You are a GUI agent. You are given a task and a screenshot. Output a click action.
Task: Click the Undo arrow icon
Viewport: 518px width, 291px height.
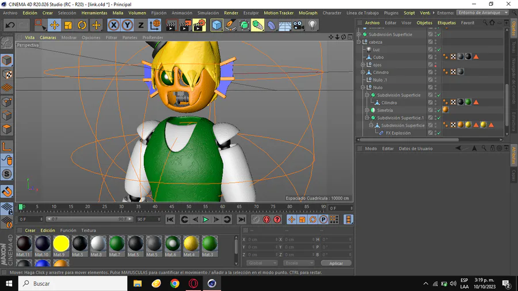pos(10,25)
